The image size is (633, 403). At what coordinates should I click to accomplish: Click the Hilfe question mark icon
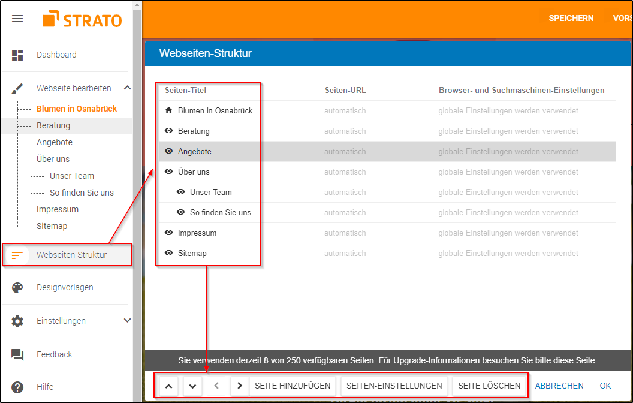[17, 387]
